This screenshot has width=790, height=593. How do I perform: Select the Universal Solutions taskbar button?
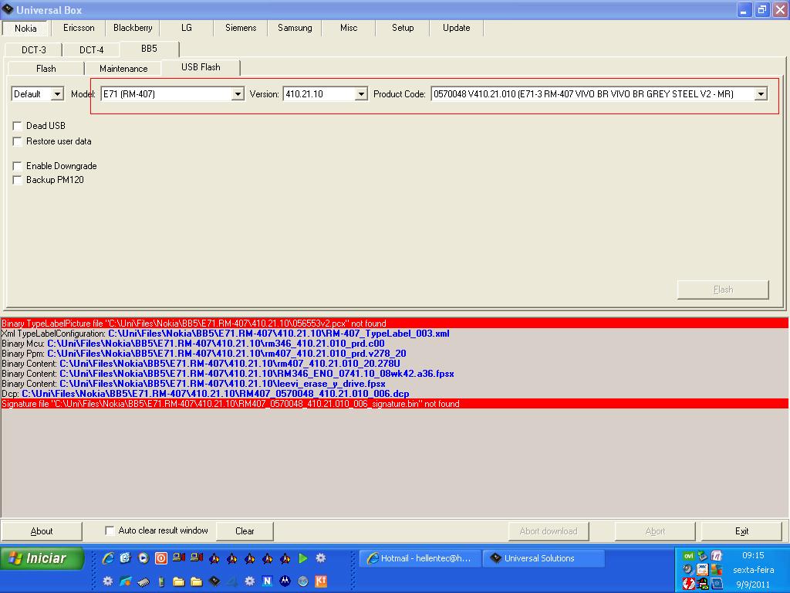click(543, 558)
